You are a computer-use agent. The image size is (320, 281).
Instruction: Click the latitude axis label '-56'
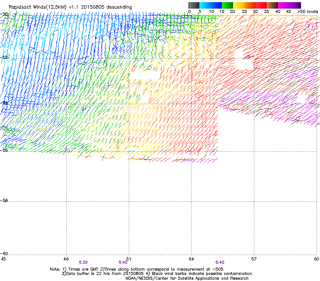coord(4,150)
